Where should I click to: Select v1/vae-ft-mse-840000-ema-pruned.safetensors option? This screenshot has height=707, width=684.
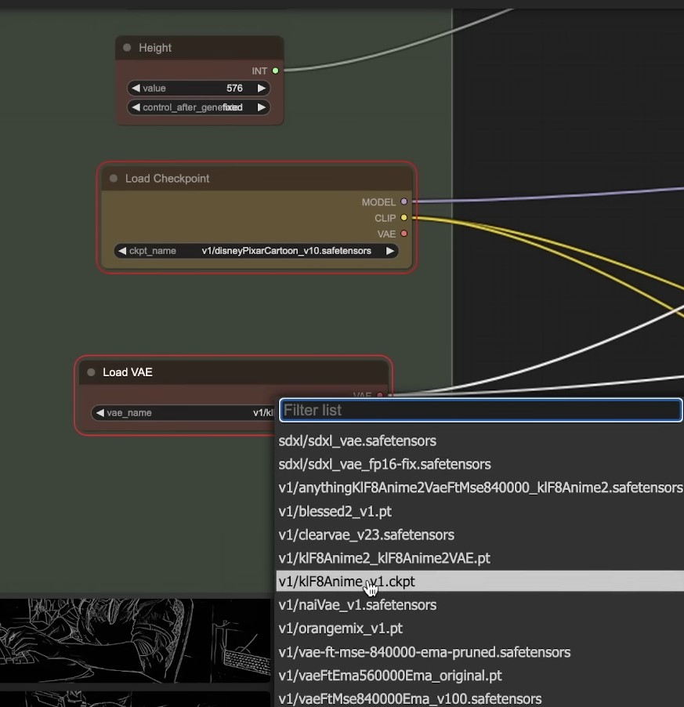click(x=424, y=652)
